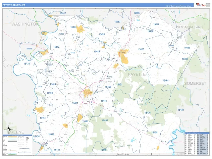Click the SOMERSET county label
The width and height of the screenshot is (212, 159).
click(x=195, y=83)
